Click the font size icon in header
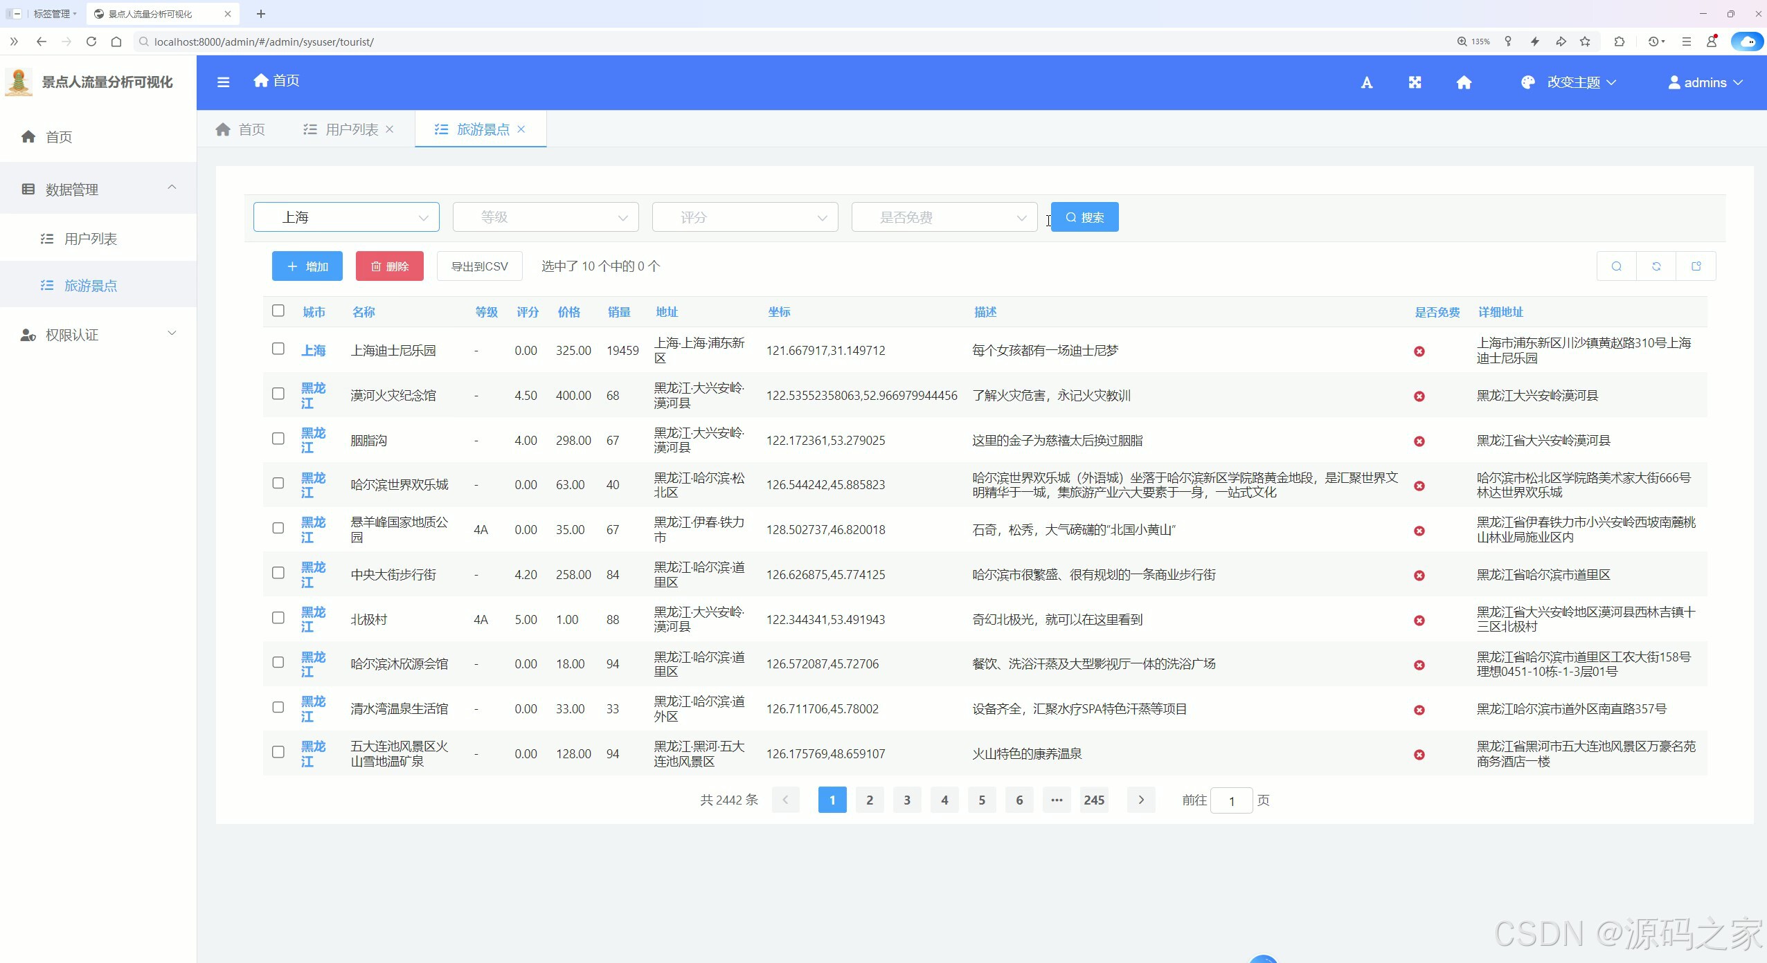The width and height of the screenshot is (1767, 963). coord(1367,82)
